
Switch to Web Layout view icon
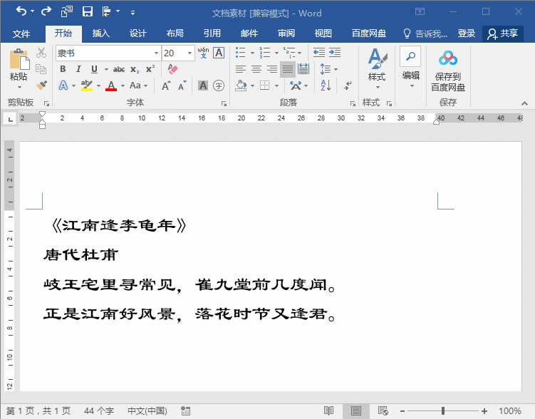pyautogui.click(x=383, y=410)
